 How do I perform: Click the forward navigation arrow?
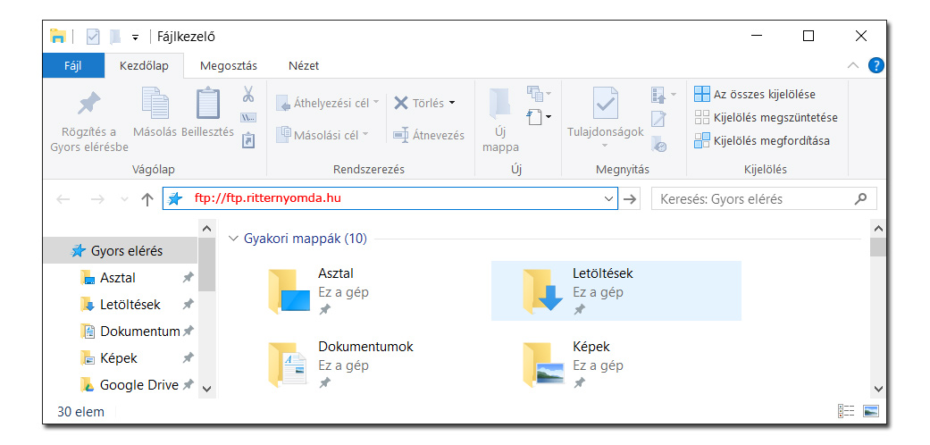tap(97, 200)
